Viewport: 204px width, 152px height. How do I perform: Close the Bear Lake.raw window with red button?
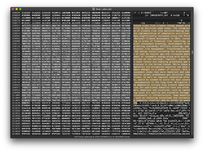(x=13, y=9)
